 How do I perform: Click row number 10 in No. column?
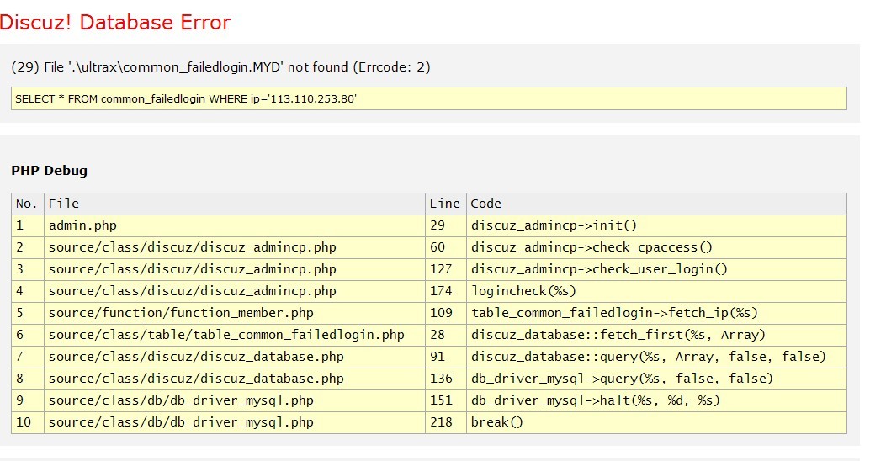pyautogui.click(x=28, y=422)
